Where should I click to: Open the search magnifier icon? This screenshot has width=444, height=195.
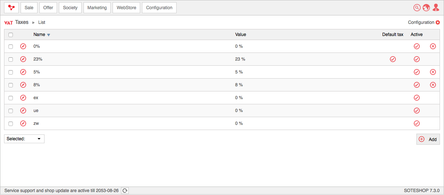point(417,8)
